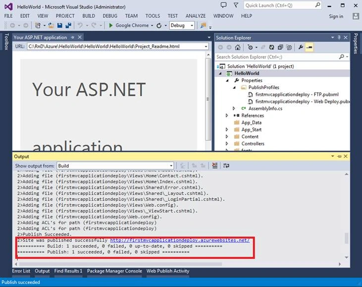The image size is (362, 287).
Task: Open the Show output from Build dropdown
Action: pos(115,166)
